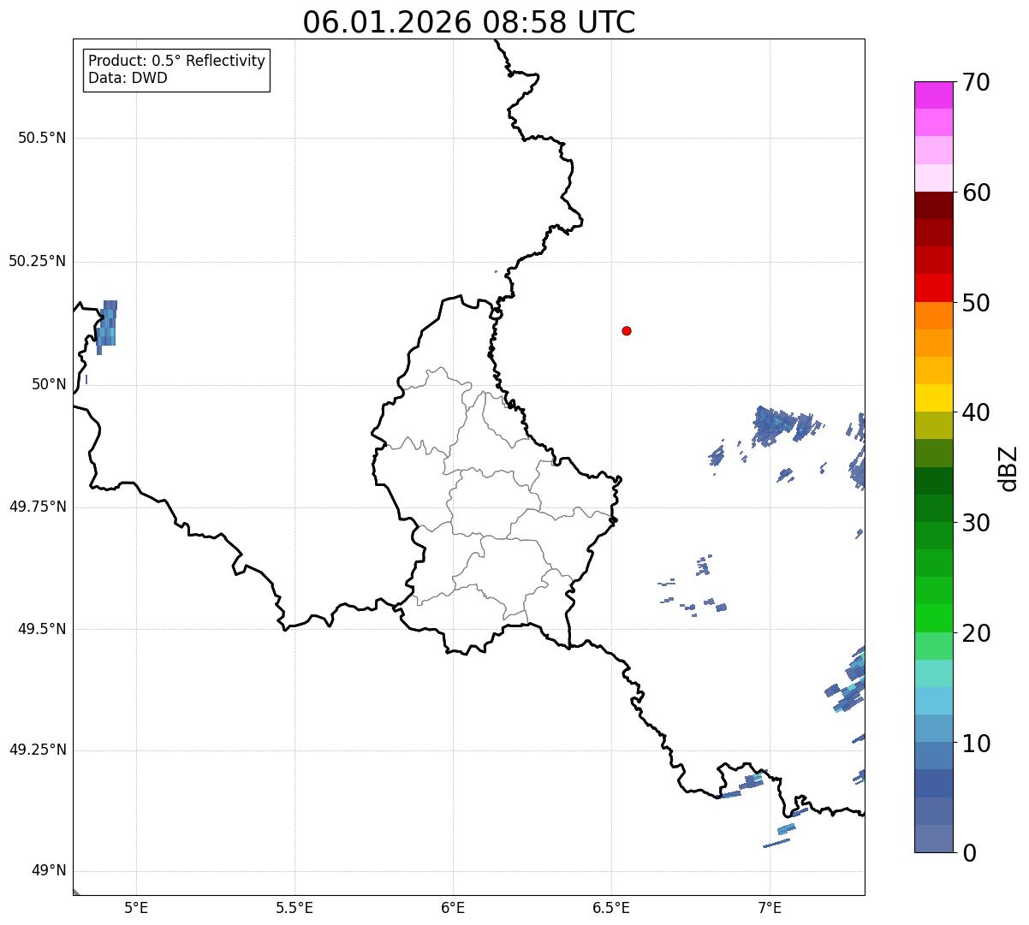Screen dimensions: 1029x925
Task: Click the Data: DWD label
Action: [x=128, y=78]
